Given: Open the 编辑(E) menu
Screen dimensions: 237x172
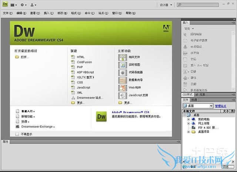Looking at the screenshot, I should pos(21,13).
